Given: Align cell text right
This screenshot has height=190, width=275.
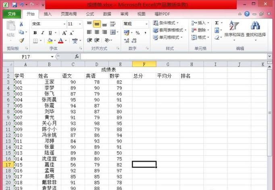Looking at the screenshot, I should coord(104,32).
